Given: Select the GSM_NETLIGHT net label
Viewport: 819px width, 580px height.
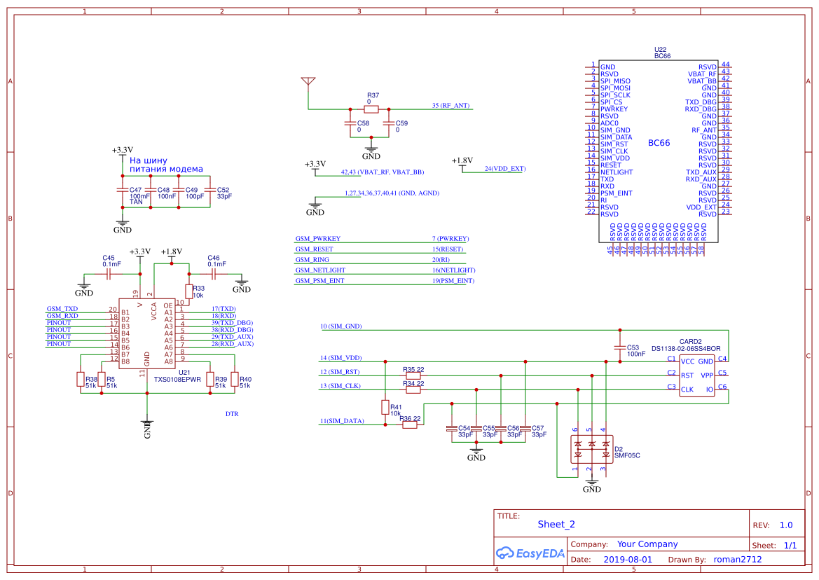Looking at the screenshot, I should click(320, 270).
